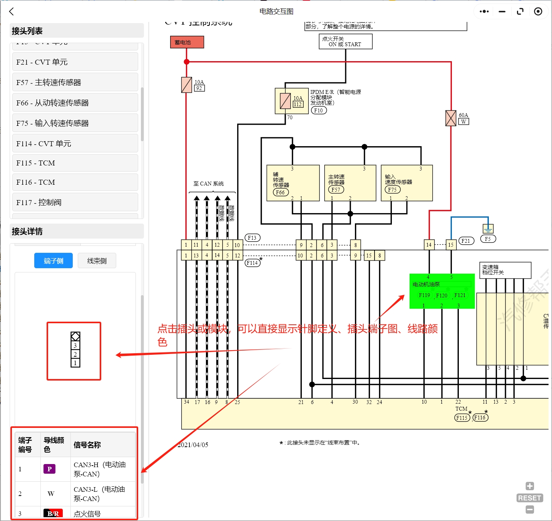Viewport: 552px width, 521px height.
Task: Open the three-dots more menu
Action: 484,12
